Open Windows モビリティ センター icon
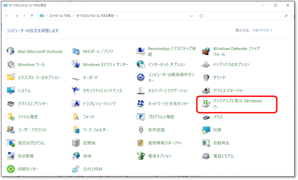298x180 pixels. pos(76,65)
